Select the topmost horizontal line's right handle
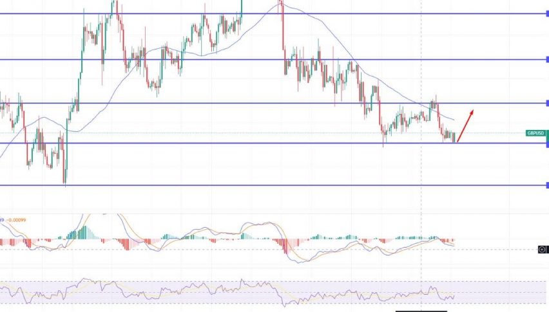Image resolution: width=549 pixels, height=312 pixels. pyautogui.click(x=547, y=14)
